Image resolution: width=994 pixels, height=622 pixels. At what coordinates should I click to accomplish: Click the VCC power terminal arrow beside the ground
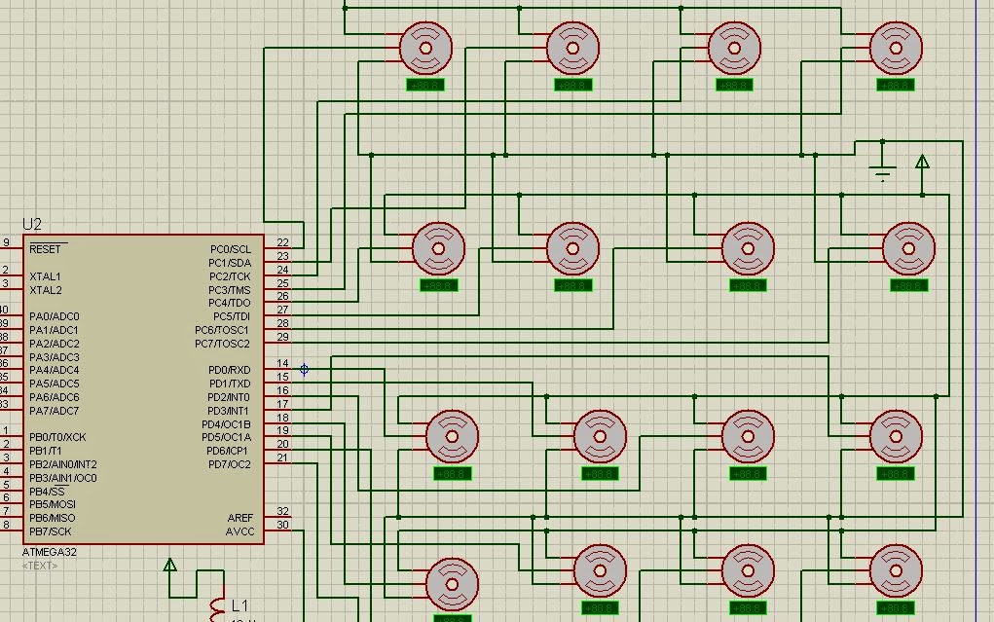920,164
